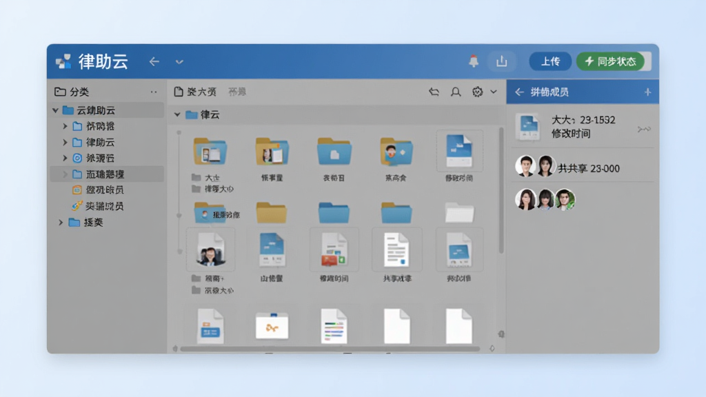This screenshot has width=706, height=397.
Task: Click the horizontal scrollbar under the file grid
Action: pyautogui.click(x=330, y=349)
